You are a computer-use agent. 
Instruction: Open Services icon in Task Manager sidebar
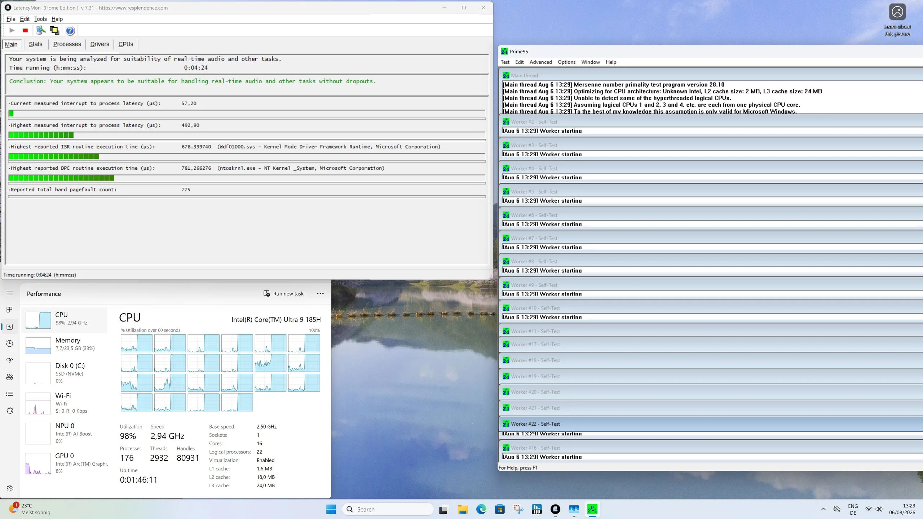tap(10, 411)
